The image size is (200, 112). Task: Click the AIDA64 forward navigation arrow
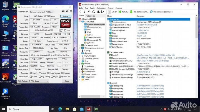[84, 12]
